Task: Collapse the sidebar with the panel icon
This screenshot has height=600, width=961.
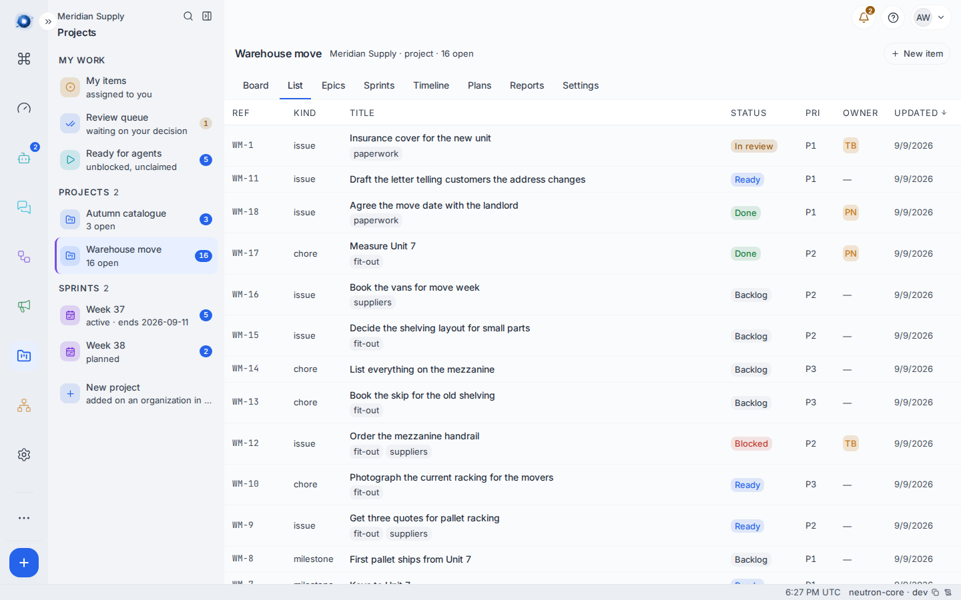Action: [207, 16]
